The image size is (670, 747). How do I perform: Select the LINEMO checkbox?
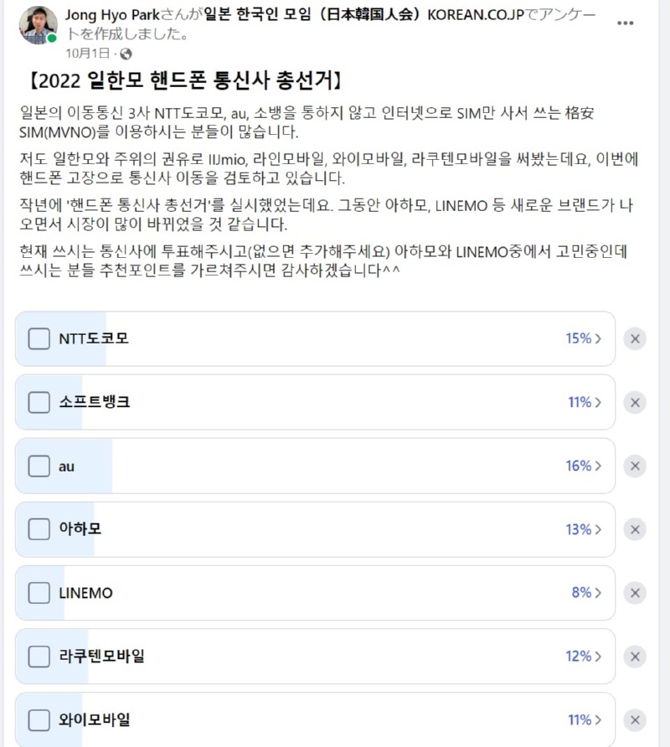(x=39, y=594)
